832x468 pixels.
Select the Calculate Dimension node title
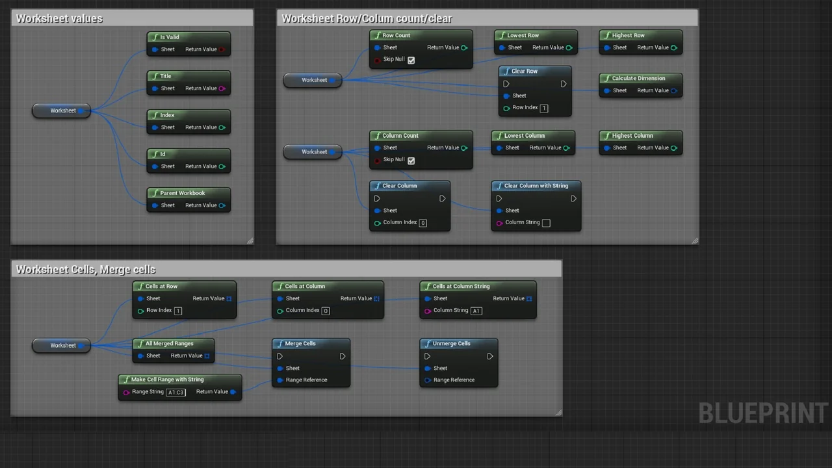coord(638,78)
